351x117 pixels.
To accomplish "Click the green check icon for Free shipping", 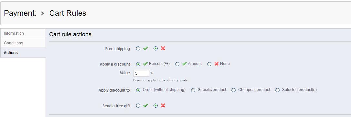I will pyautogui.click(x=145, y=48).
